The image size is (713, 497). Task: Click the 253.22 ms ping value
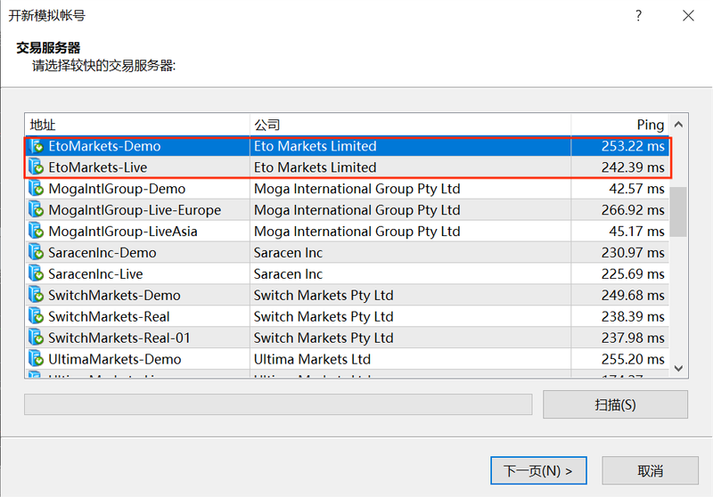coord(633,146)
